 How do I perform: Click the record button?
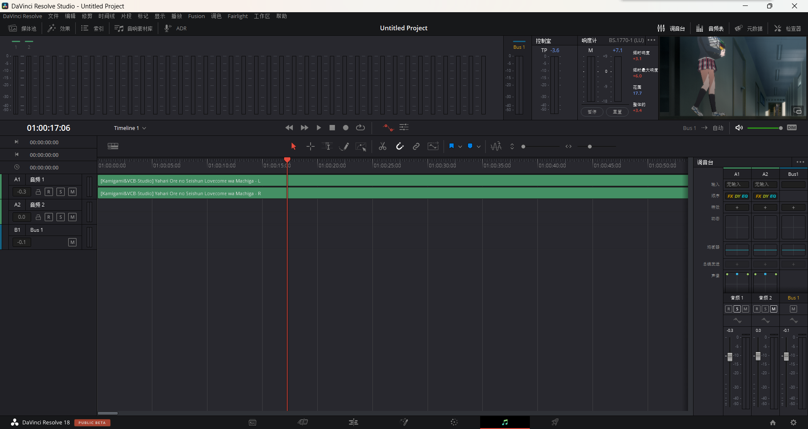[x=346, y=128]
